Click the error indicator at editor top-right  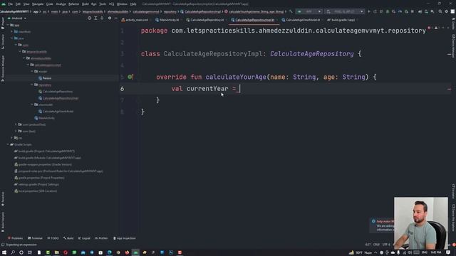[429, 28]
